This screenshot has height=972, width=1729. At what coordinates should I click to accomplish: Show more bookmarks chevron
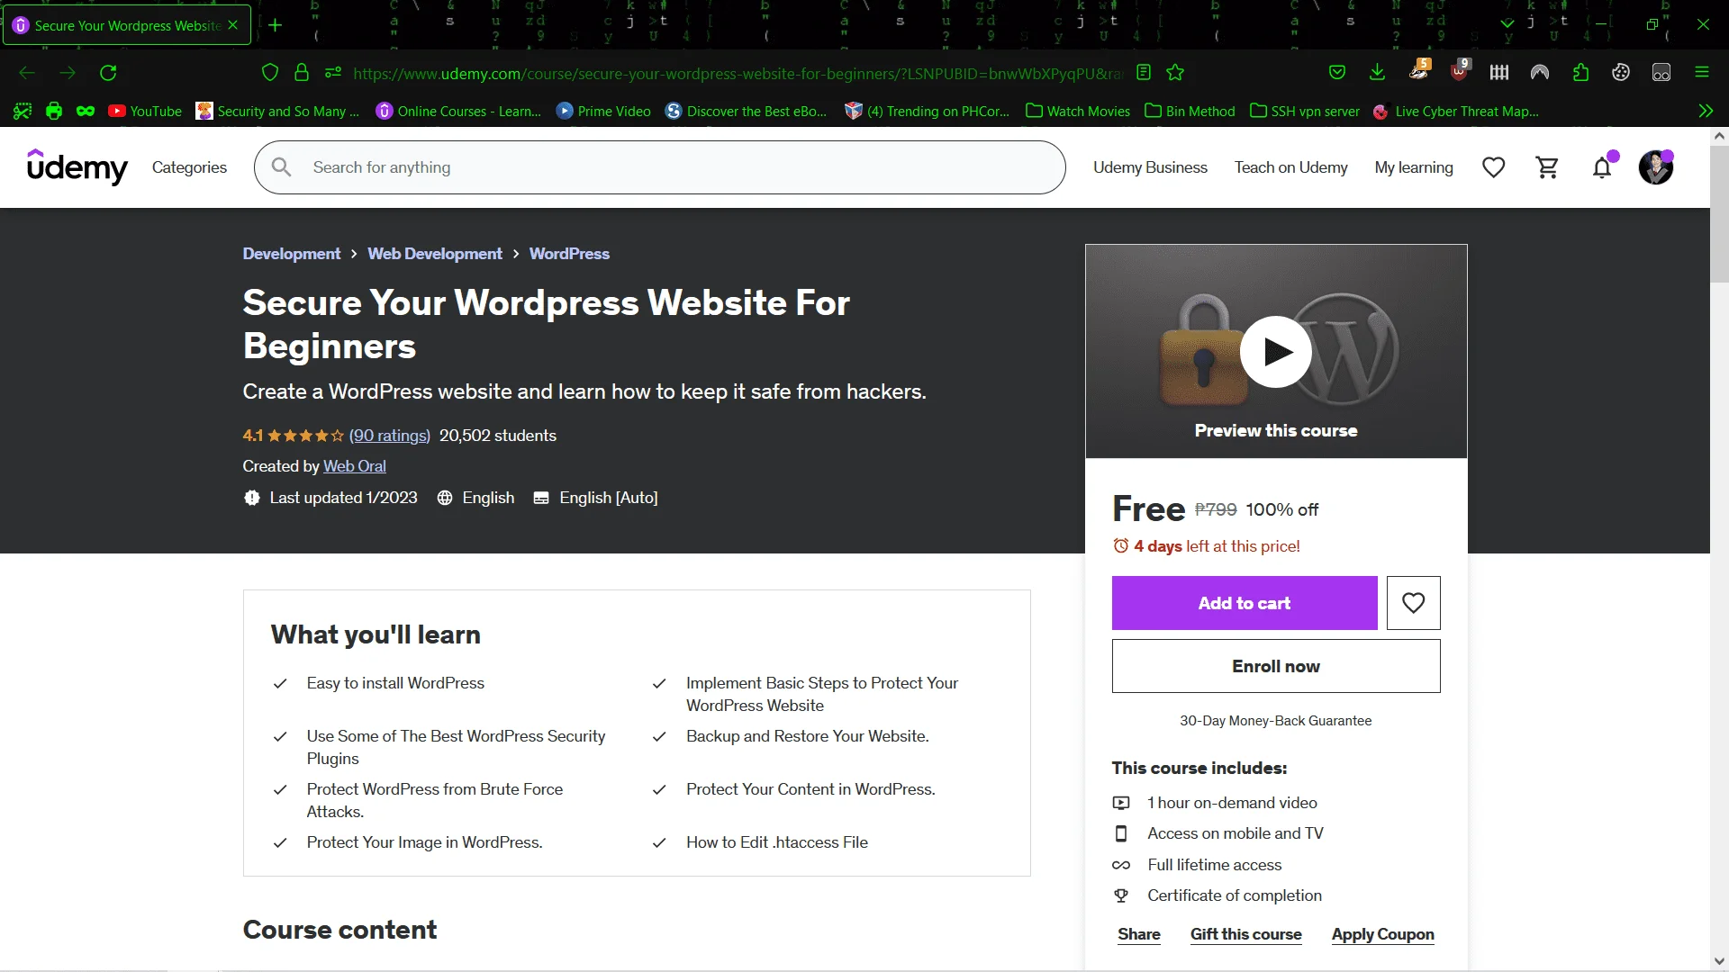click(1706, 112)
